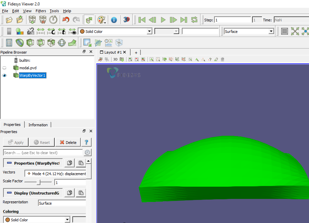
Task: Click the Apply button
Action: pyautogui.click(x=16, y=142)
